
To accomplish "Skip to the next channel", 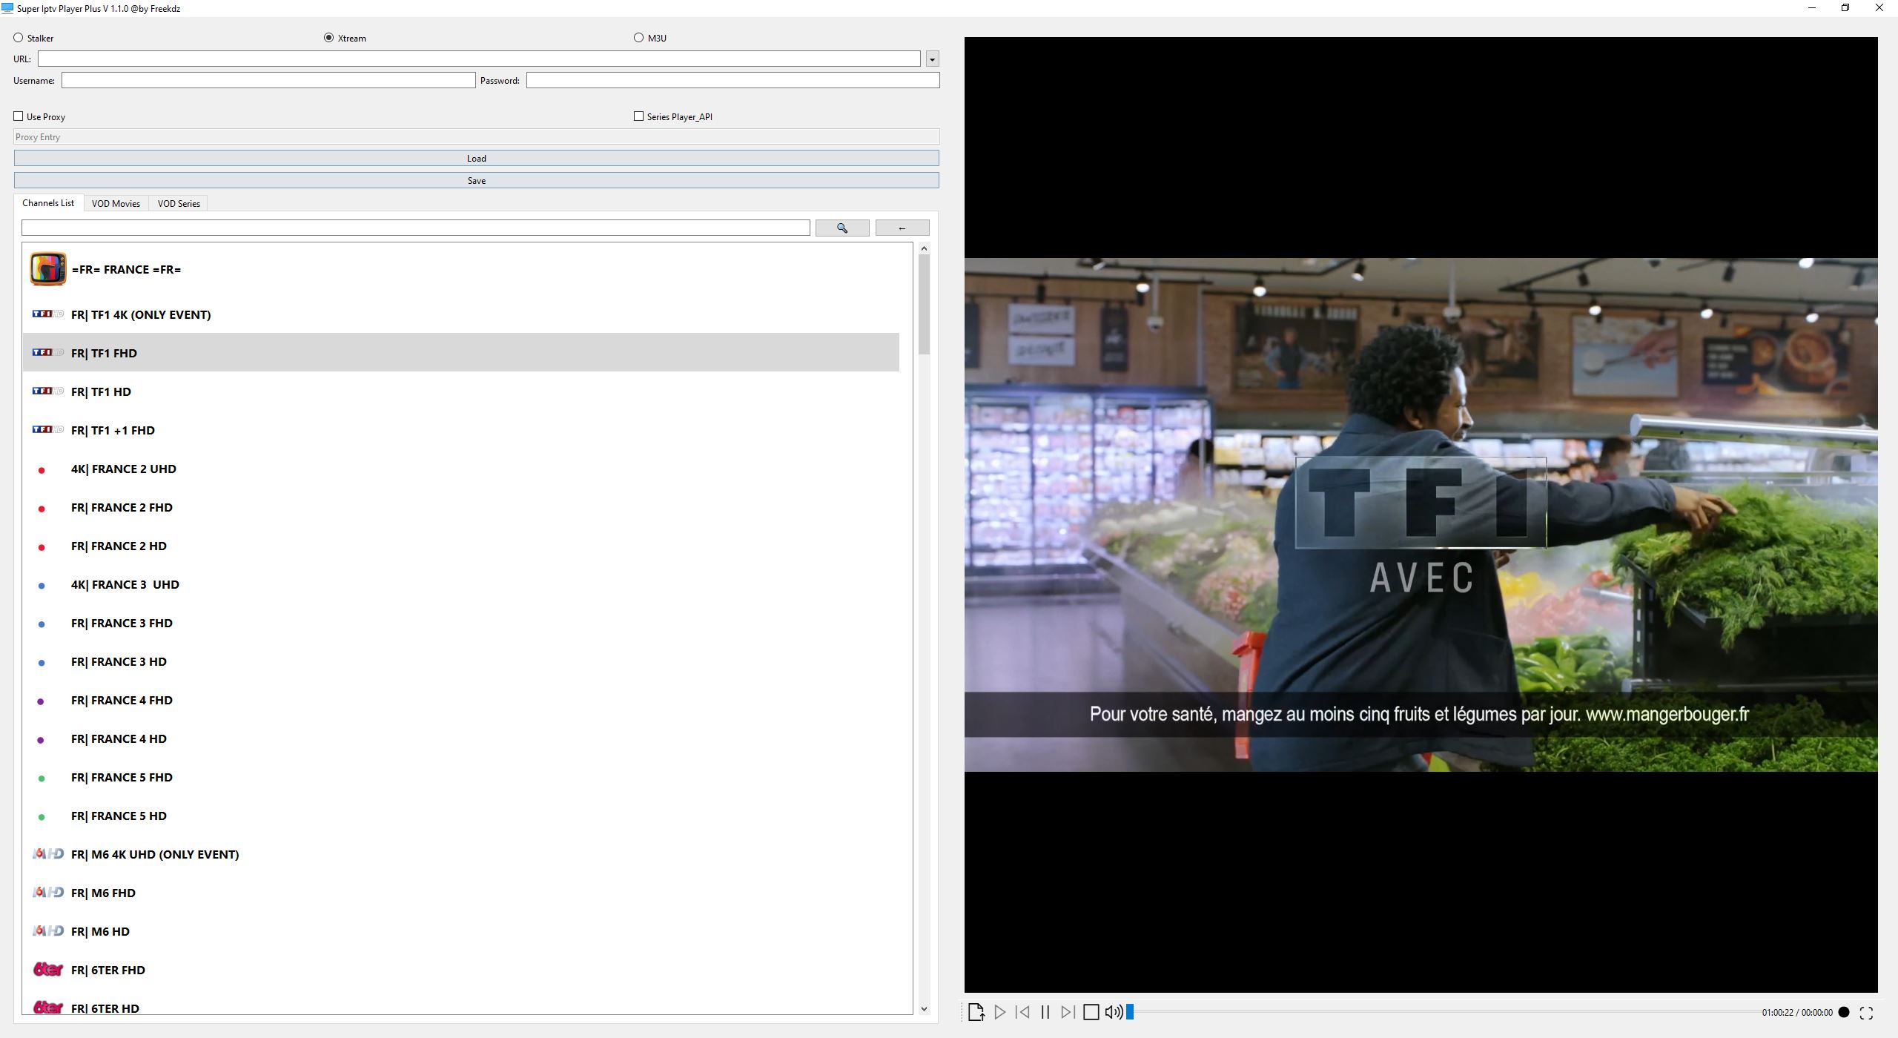I will 1068,1012.
